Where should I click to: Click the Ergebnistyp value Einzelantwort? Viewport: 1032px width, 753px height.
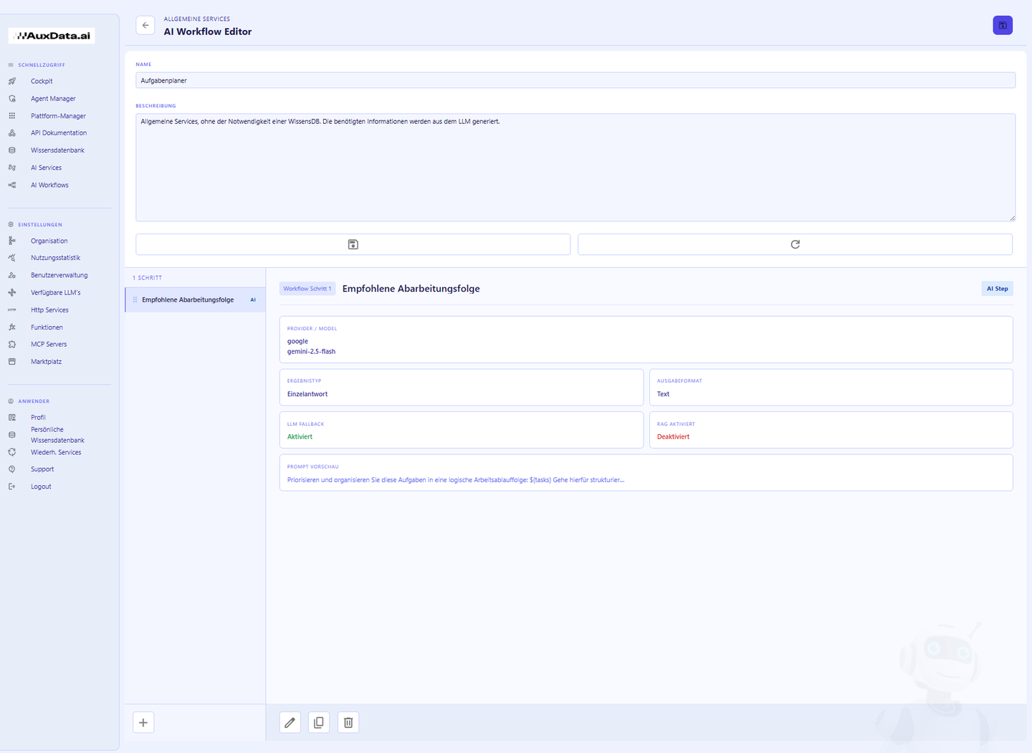pos(307,394)
